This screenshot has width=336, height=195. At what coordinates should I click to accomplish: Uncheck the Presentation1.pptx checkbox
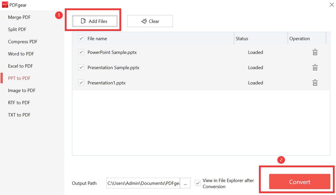tap(81, 82)
